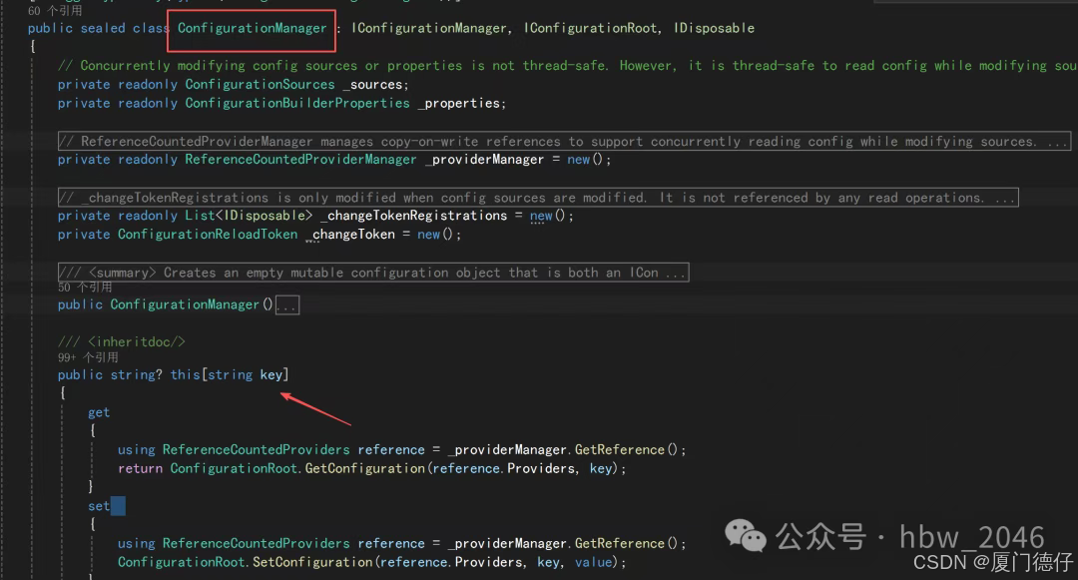The width and height of the screenshot is (1078, 580).
Task: Click the 'sealed' keyword in the class declaration
Action: tap(103, 28)
